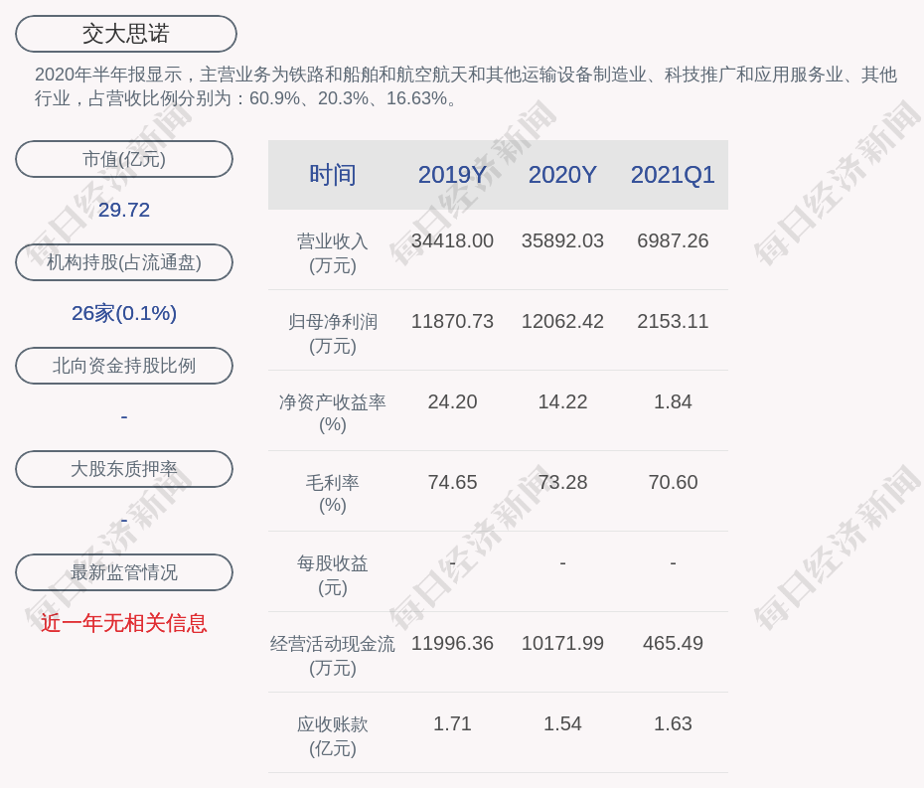Click gross margin value 73.28

(x=562, y=482)
